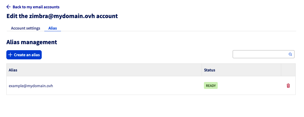Click the left edge of the search box
This screenshot has width=304, height=117.
tap(235, 54)
